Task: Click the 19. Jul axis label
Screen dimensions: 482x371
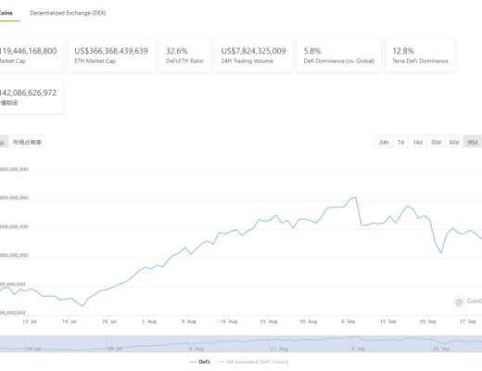Action: point(70,322)
